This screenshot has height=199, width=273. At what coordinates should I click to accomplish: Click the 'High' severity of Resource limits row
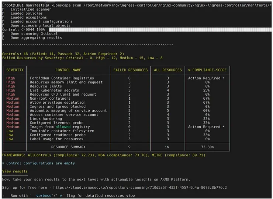(11, 86)
